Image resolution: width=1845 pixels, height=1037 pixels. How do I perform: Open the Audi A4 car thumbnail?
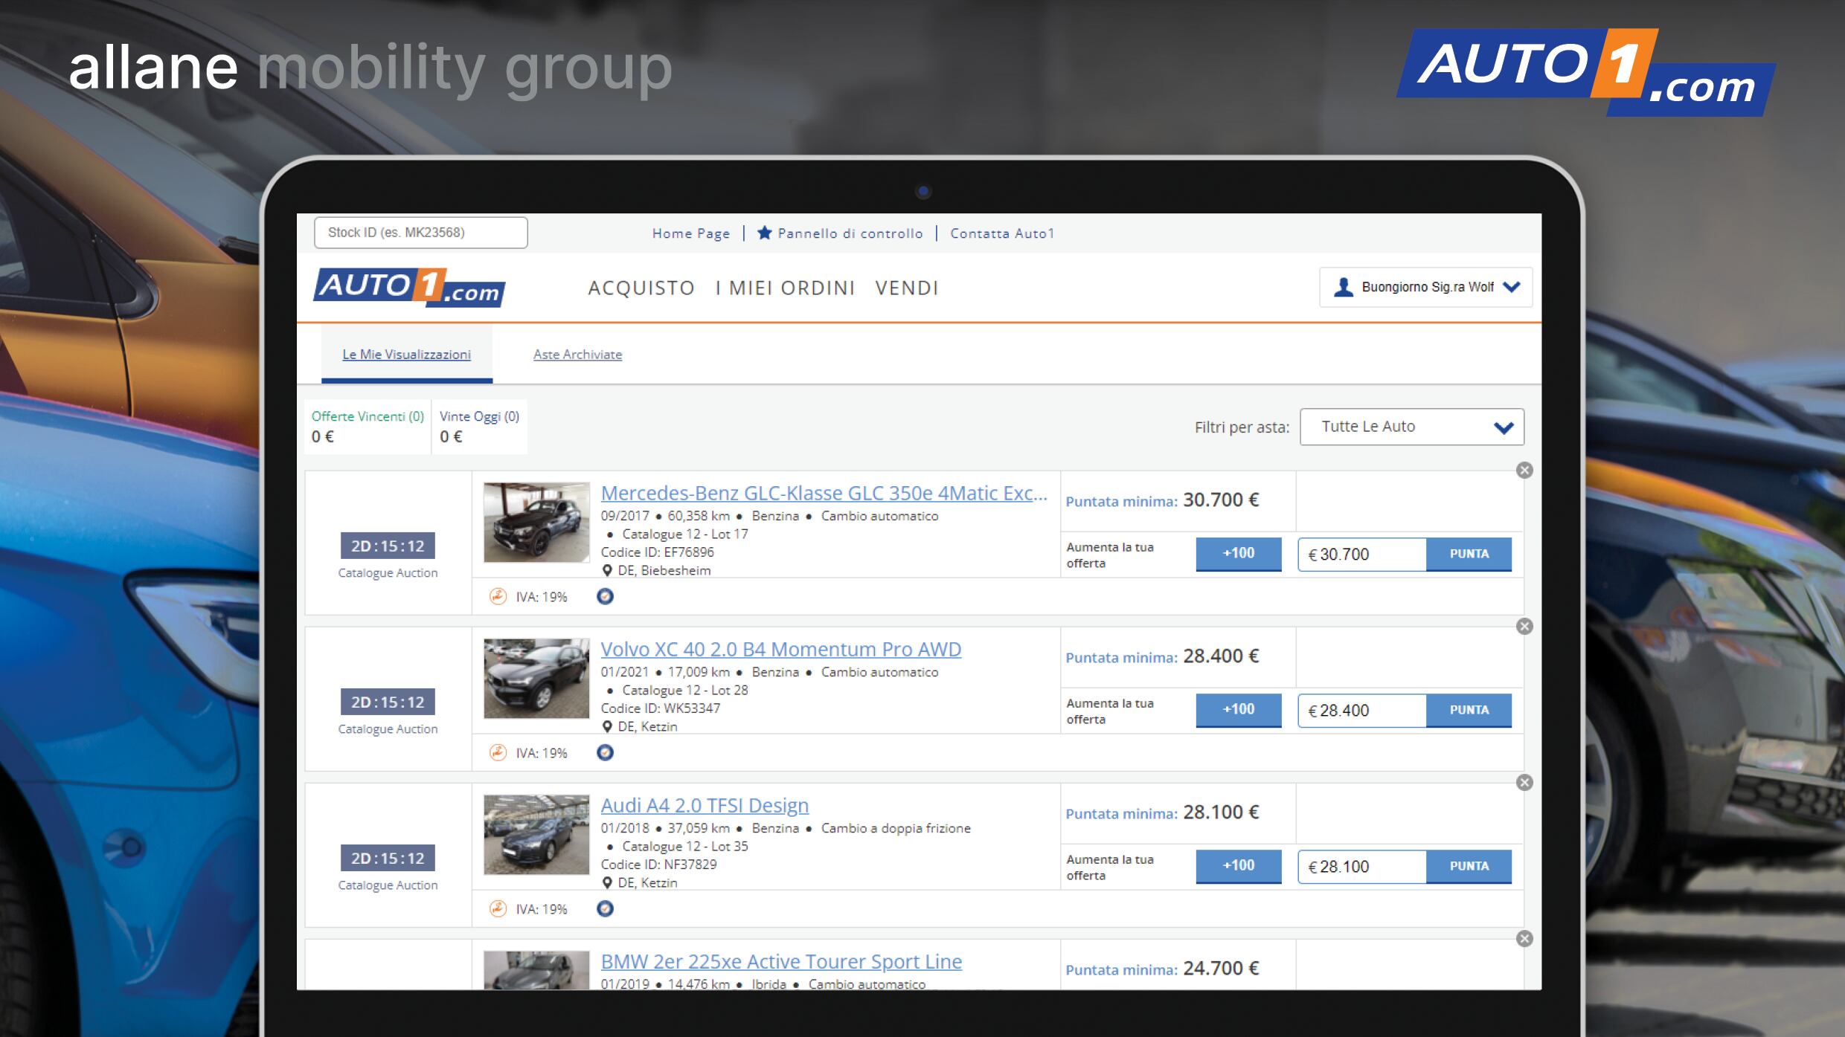(536, 834)
